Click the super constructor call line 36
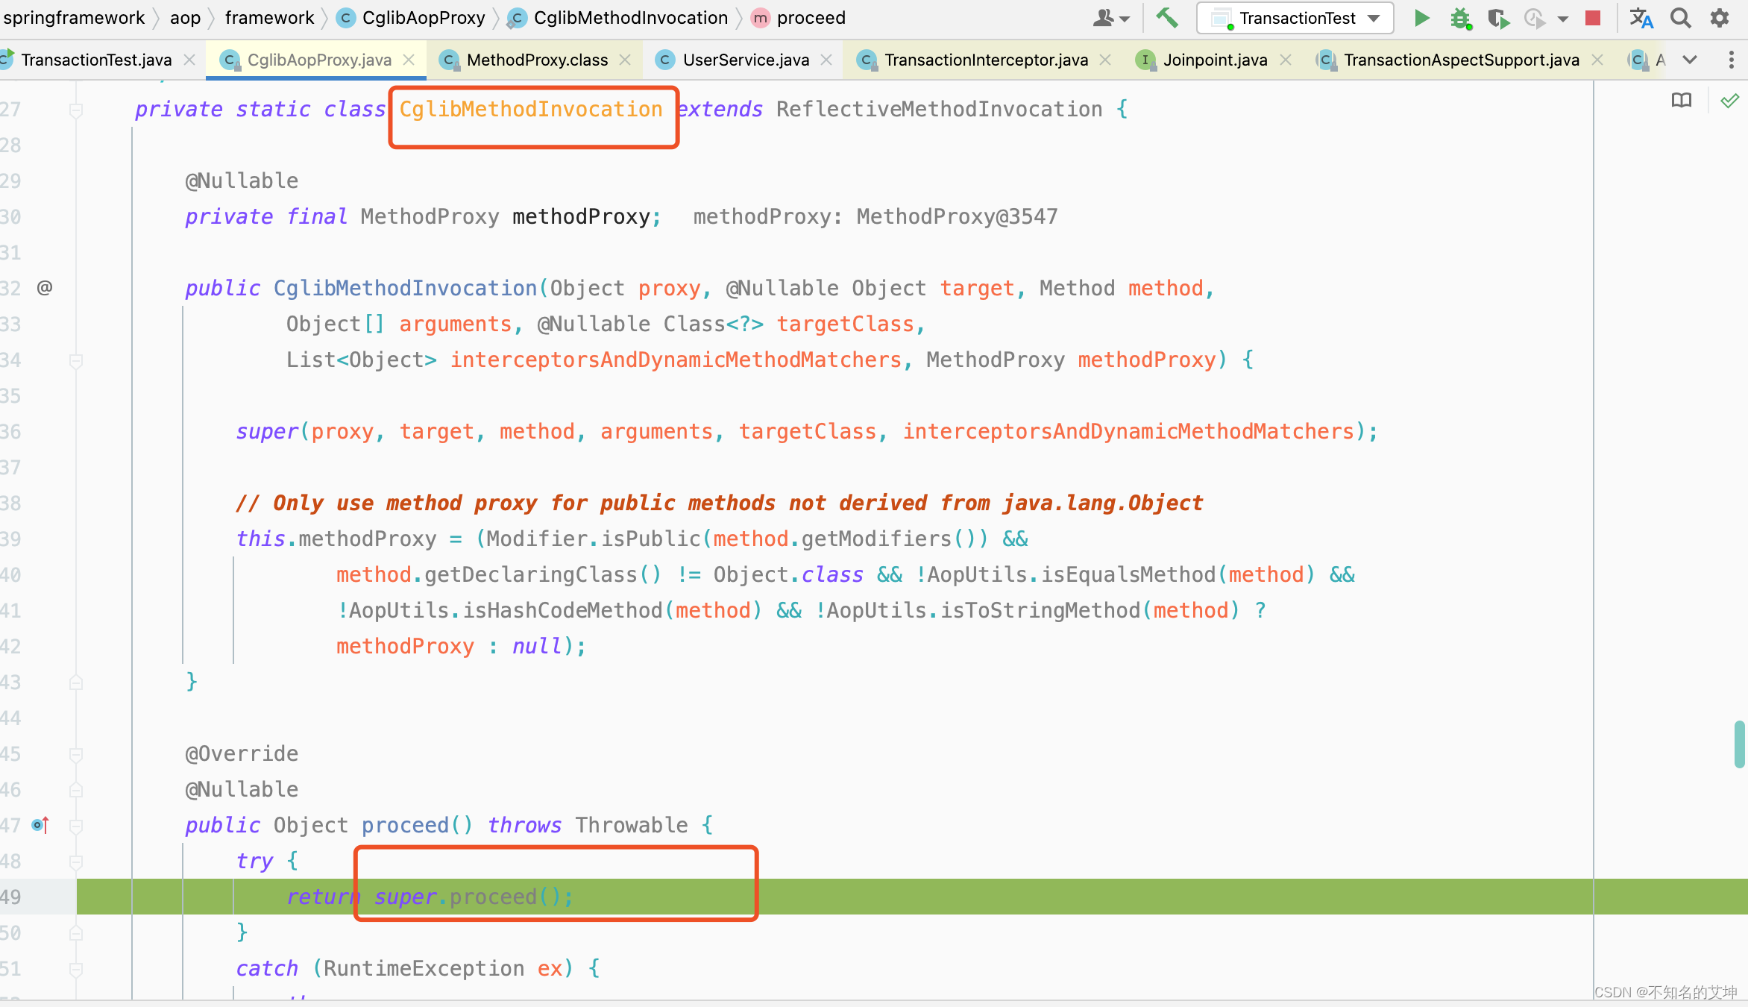The height and width of the screenshot is (1007, 1748). click(x=807, y=432)
